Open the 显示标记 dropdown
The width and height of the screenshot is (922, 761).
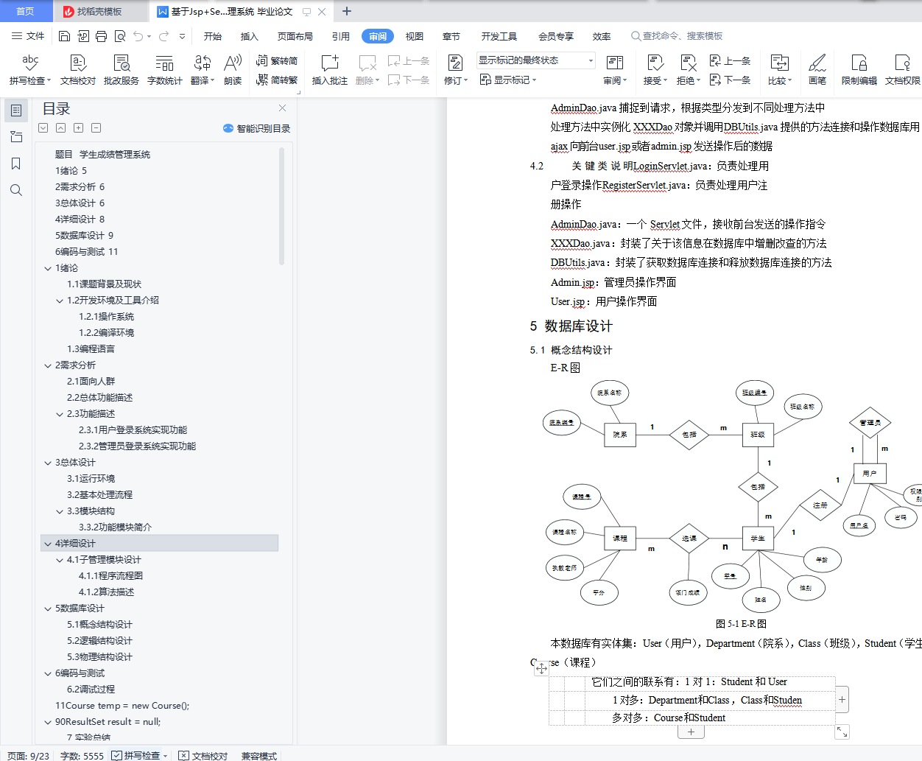click(x=508, y=80)
